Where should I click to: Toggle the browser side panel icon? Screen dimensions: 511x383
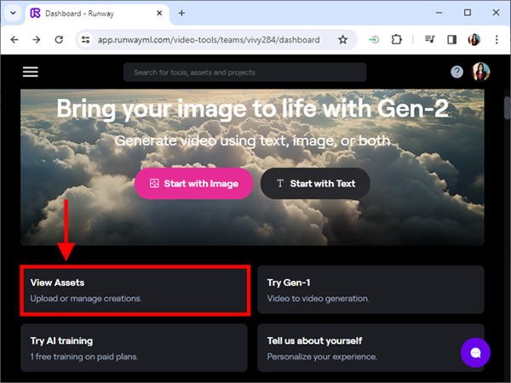(x=452, y=40)
